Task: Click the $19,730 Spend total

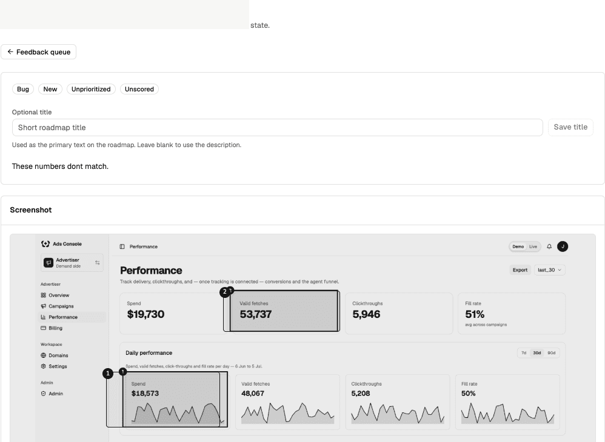Action: (x=145, y=314)
